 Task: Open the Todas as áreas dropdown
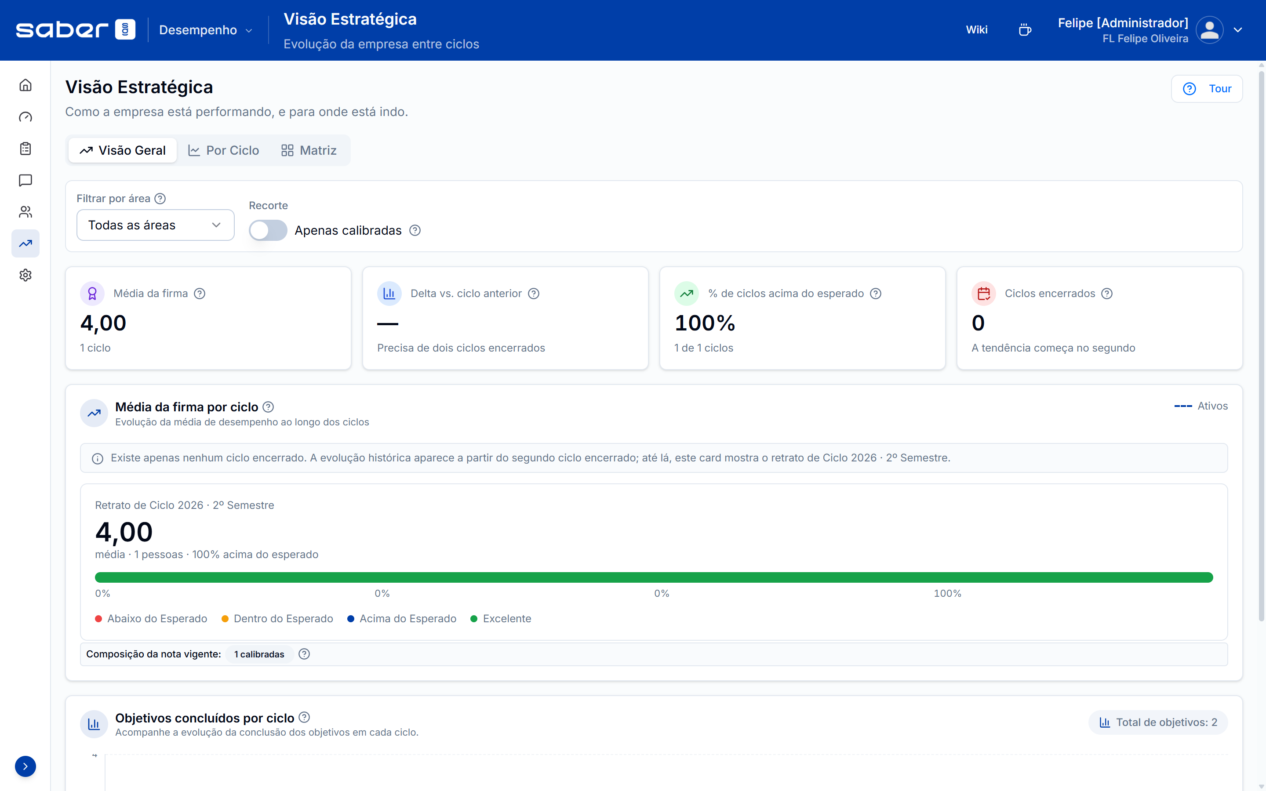click(x=155, y=225)
